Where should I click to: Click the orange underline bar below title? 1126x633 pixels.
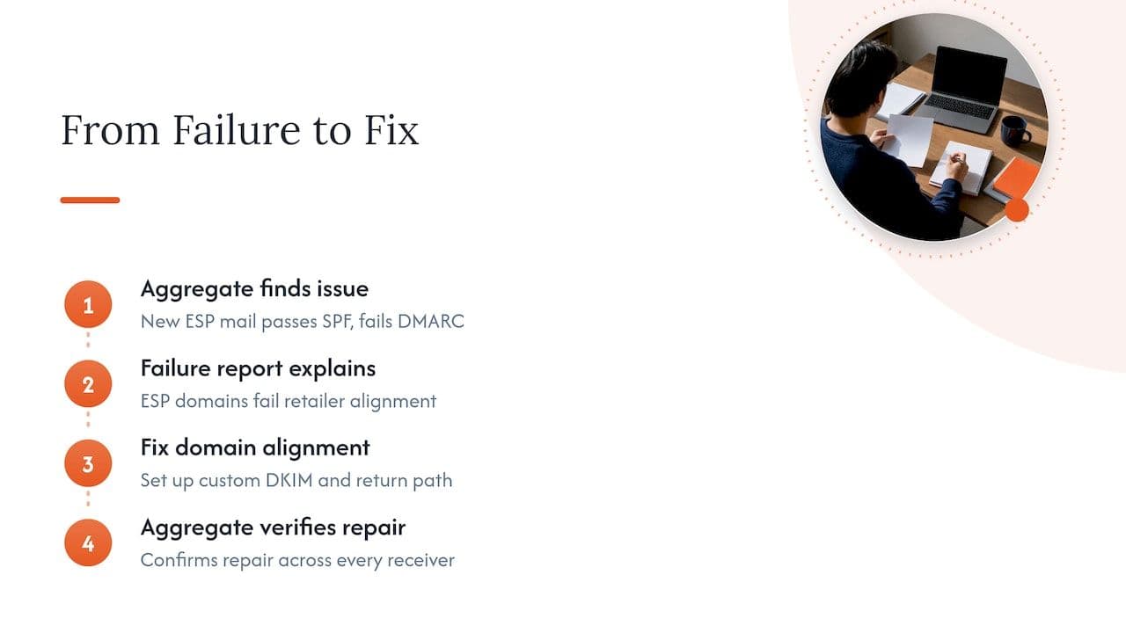tap(90, 200)
